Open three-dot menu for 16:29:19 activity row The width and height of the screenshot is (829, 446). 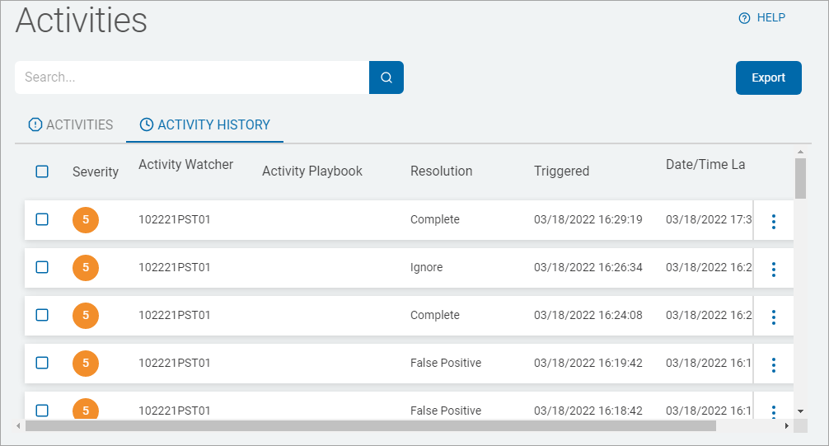[x=773, y=221]
